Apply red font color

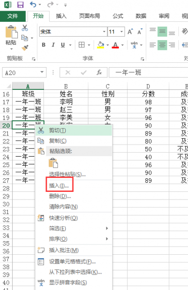click(x=115, y=45)
